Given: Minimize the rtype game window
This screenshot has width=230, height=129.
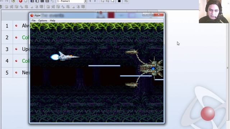Looking at the screenshot, I should 145,14.
